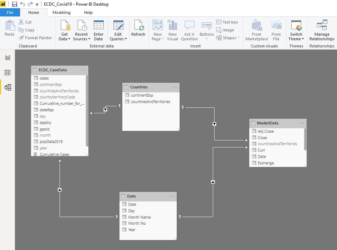Image resolution: width=337 pixels, height=250 pixels.
Task: Open Date table options ellipsis
Action: [171, 196]
